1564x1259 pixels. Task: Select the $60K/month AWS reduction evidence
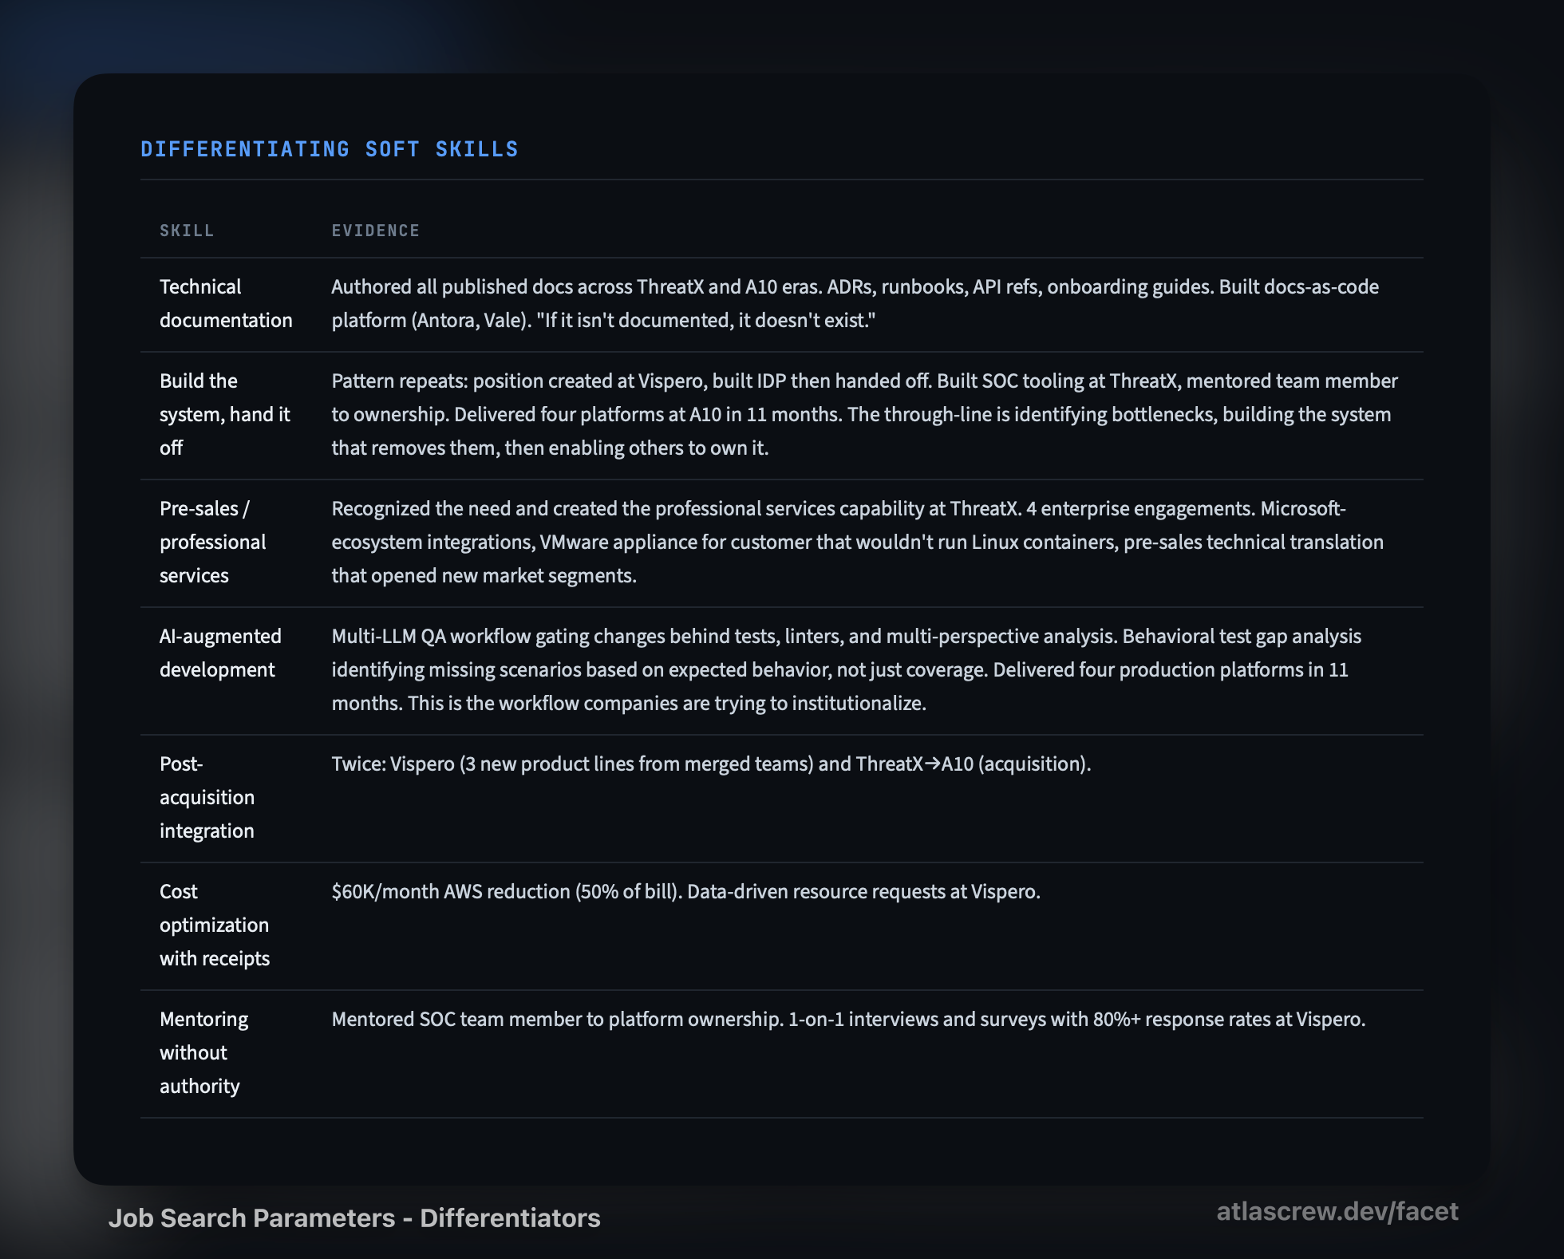coord(685,891)
